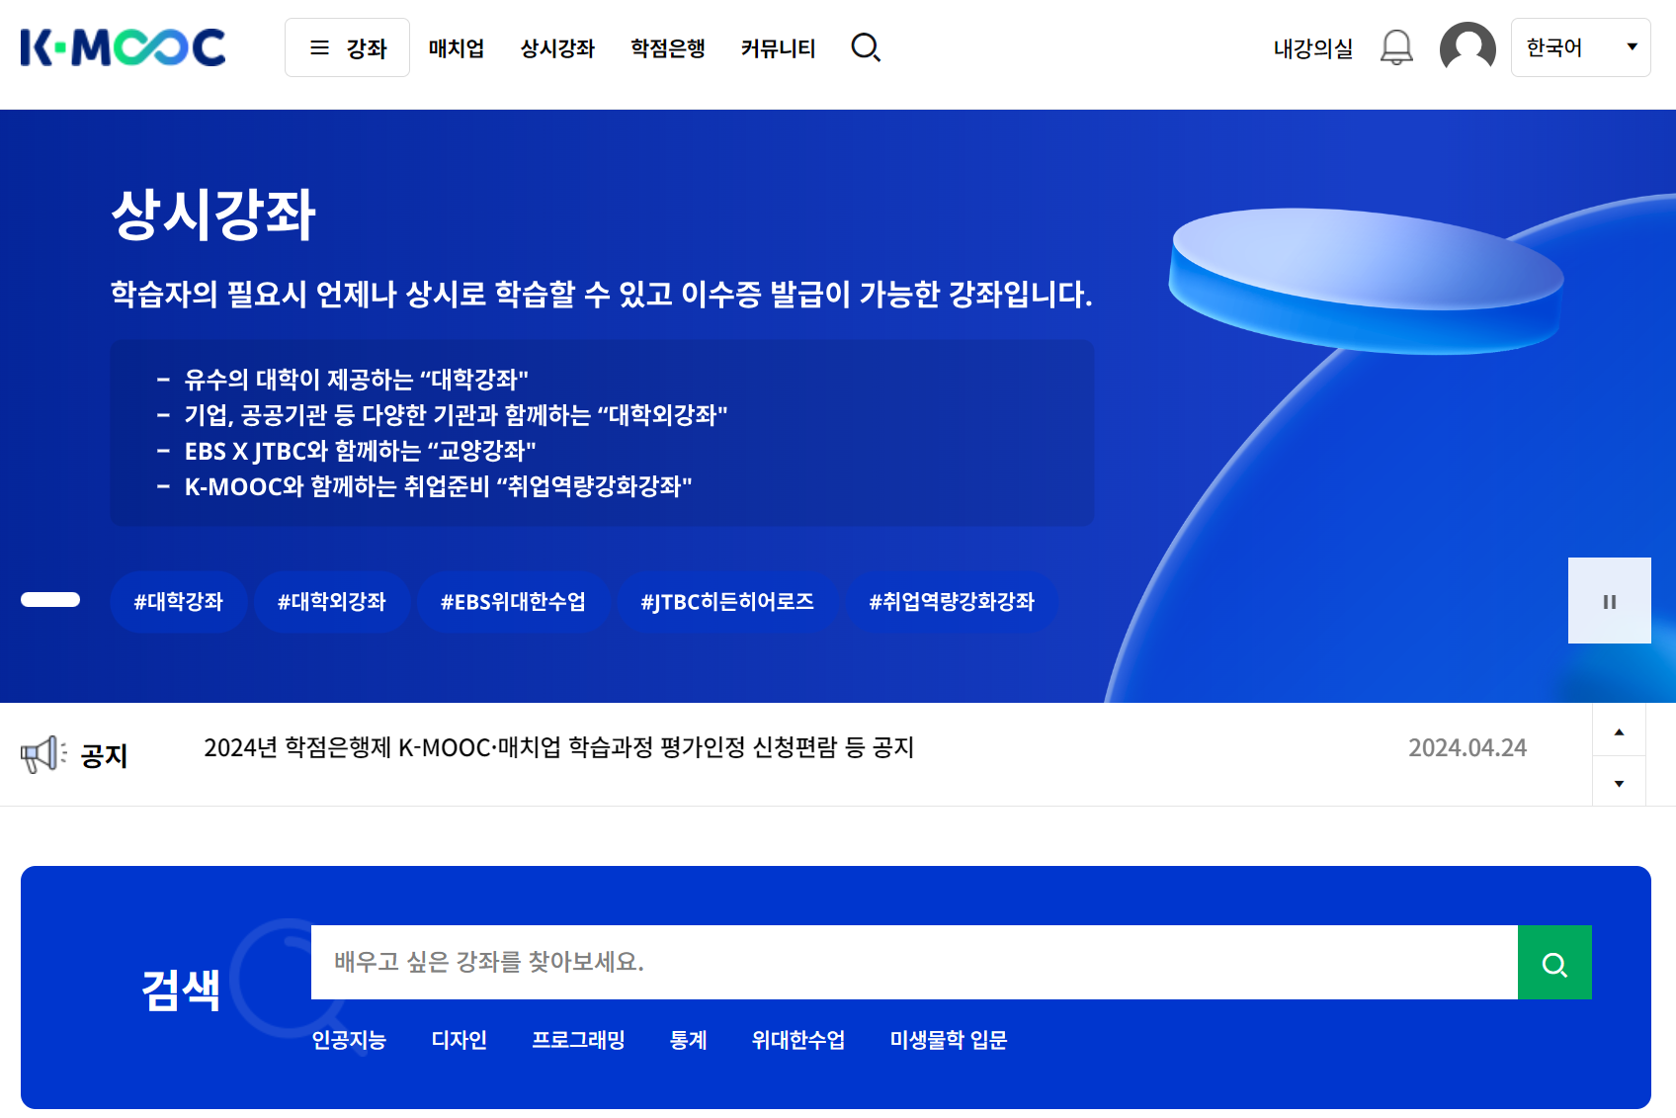Click the 인공지능 quick search link
Image resolution: width=1676 pixels, height=1118 pixels.
point(348,1039)
